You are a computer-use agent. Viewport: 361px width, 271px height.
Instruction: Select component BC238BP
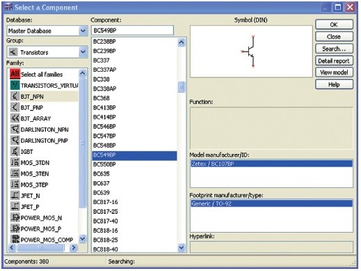point(134,42)
